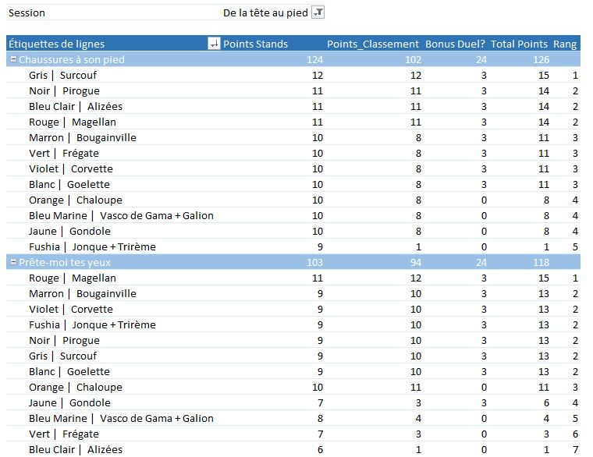Select the Points Stands column header
The image size is (593, 457).
[x=255, y=44]
